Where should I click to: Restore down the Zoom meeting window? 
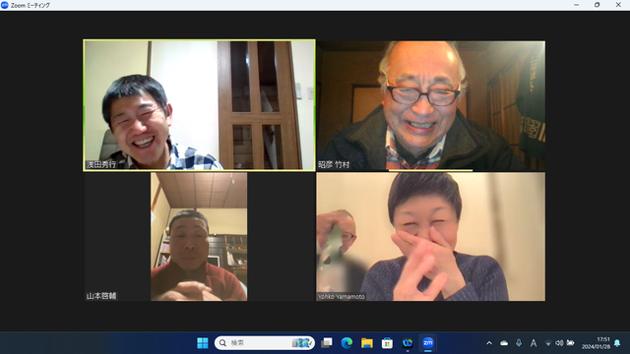pyautogui.click(x=598, y=5)
